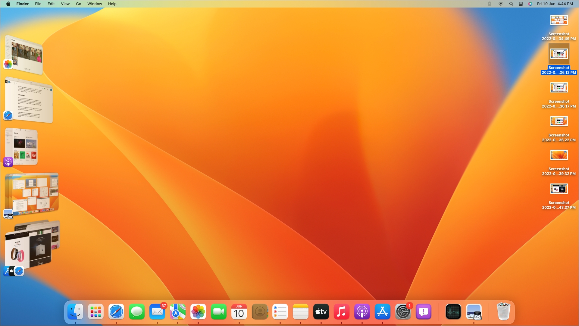The width and height of the screenshot is (579, 326).
Task: Launch Music app from Dock
Action: 342,312
